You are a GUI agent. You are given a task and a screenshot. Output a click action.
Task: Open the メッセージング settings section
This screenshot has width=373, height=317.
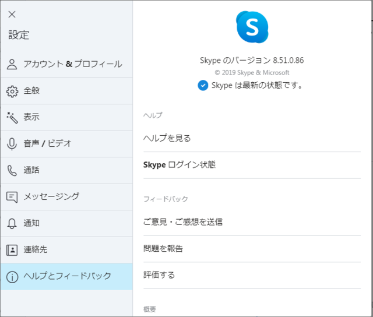66,197
